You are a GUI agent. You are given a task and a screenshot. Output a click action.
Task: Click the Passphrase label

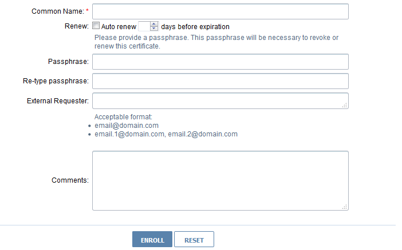click(68, 62)
